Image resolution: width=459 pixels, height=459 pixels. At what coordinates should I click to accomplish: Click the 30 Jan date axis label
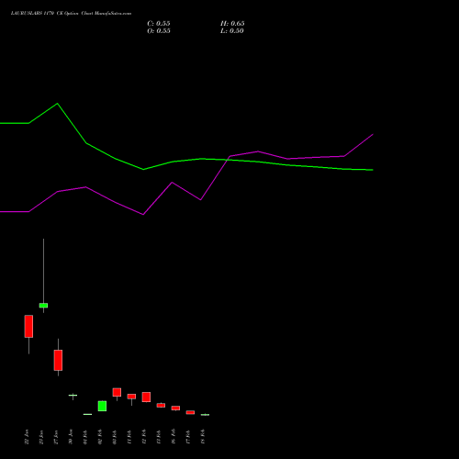pyautogui.click(x=71, y=437)
